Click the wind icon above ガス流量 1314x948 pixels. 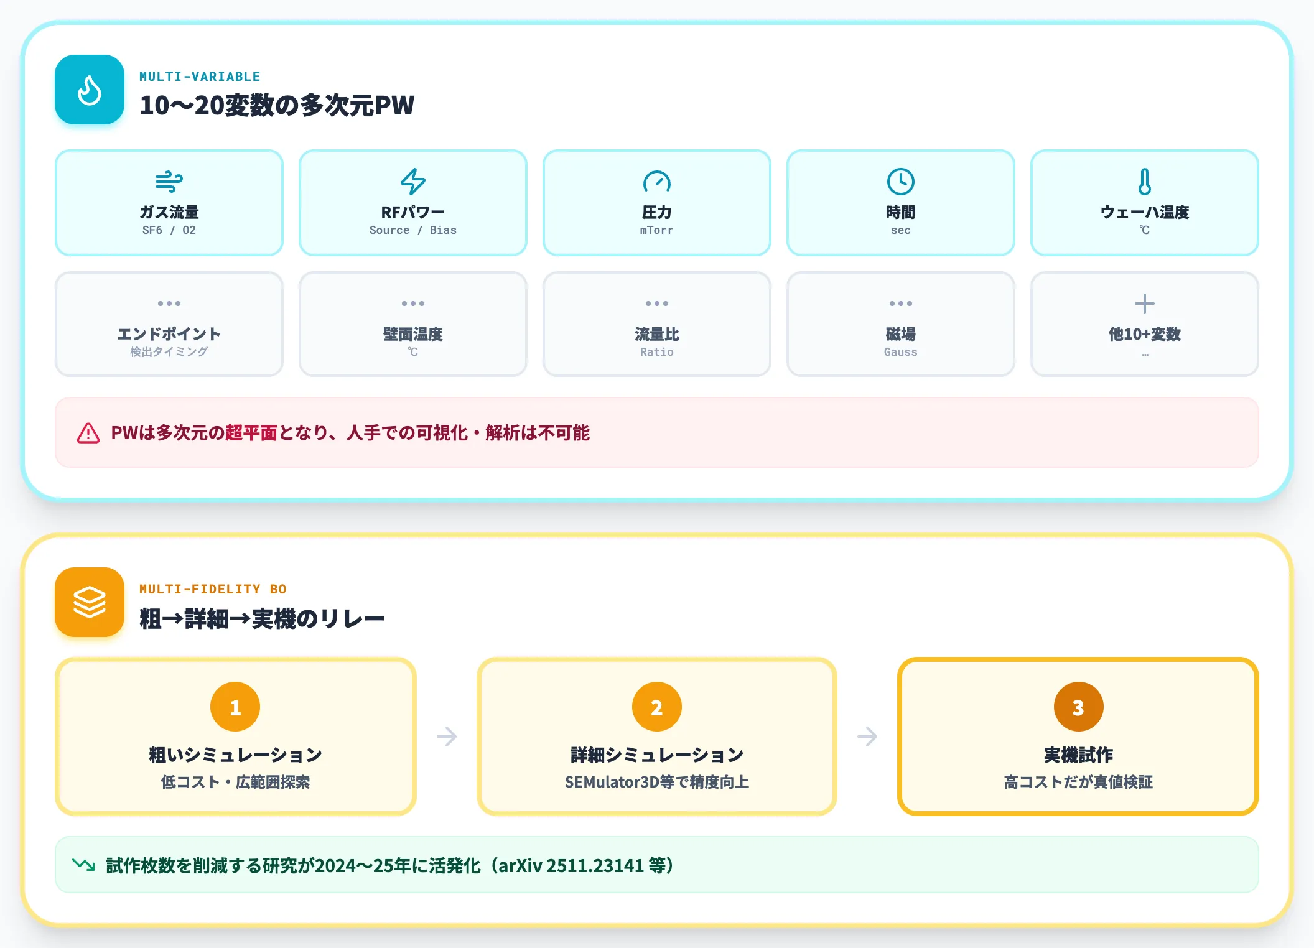coord(169,182)
